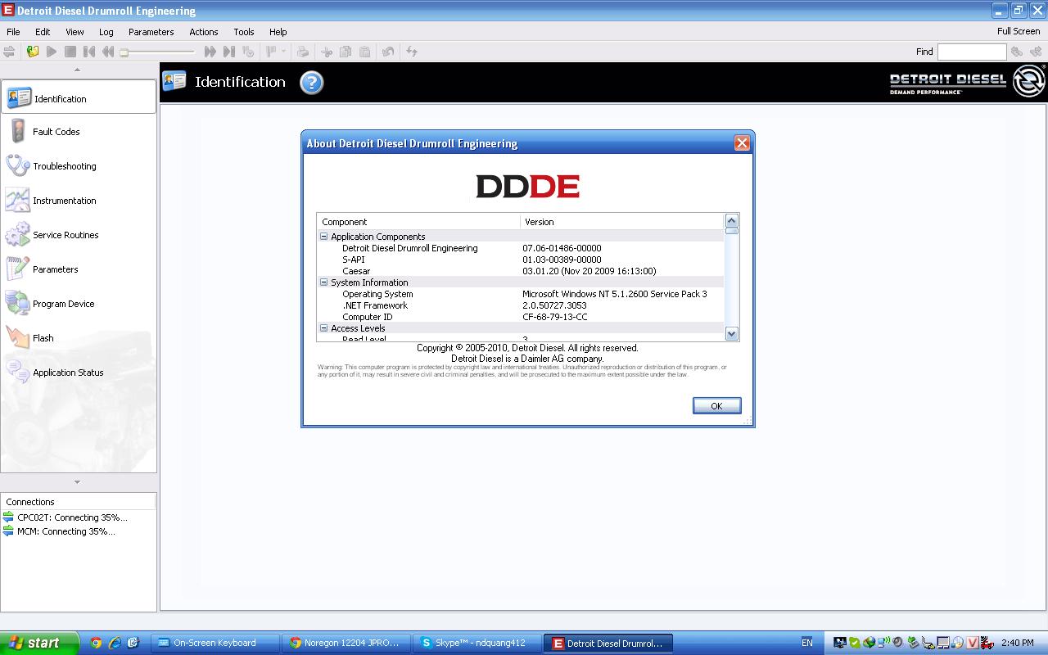Image resolution: width=1048 pixels, height=655 pixels.
Task: Open the Fault Codes panel icon
Action: [x=18, y=131]
